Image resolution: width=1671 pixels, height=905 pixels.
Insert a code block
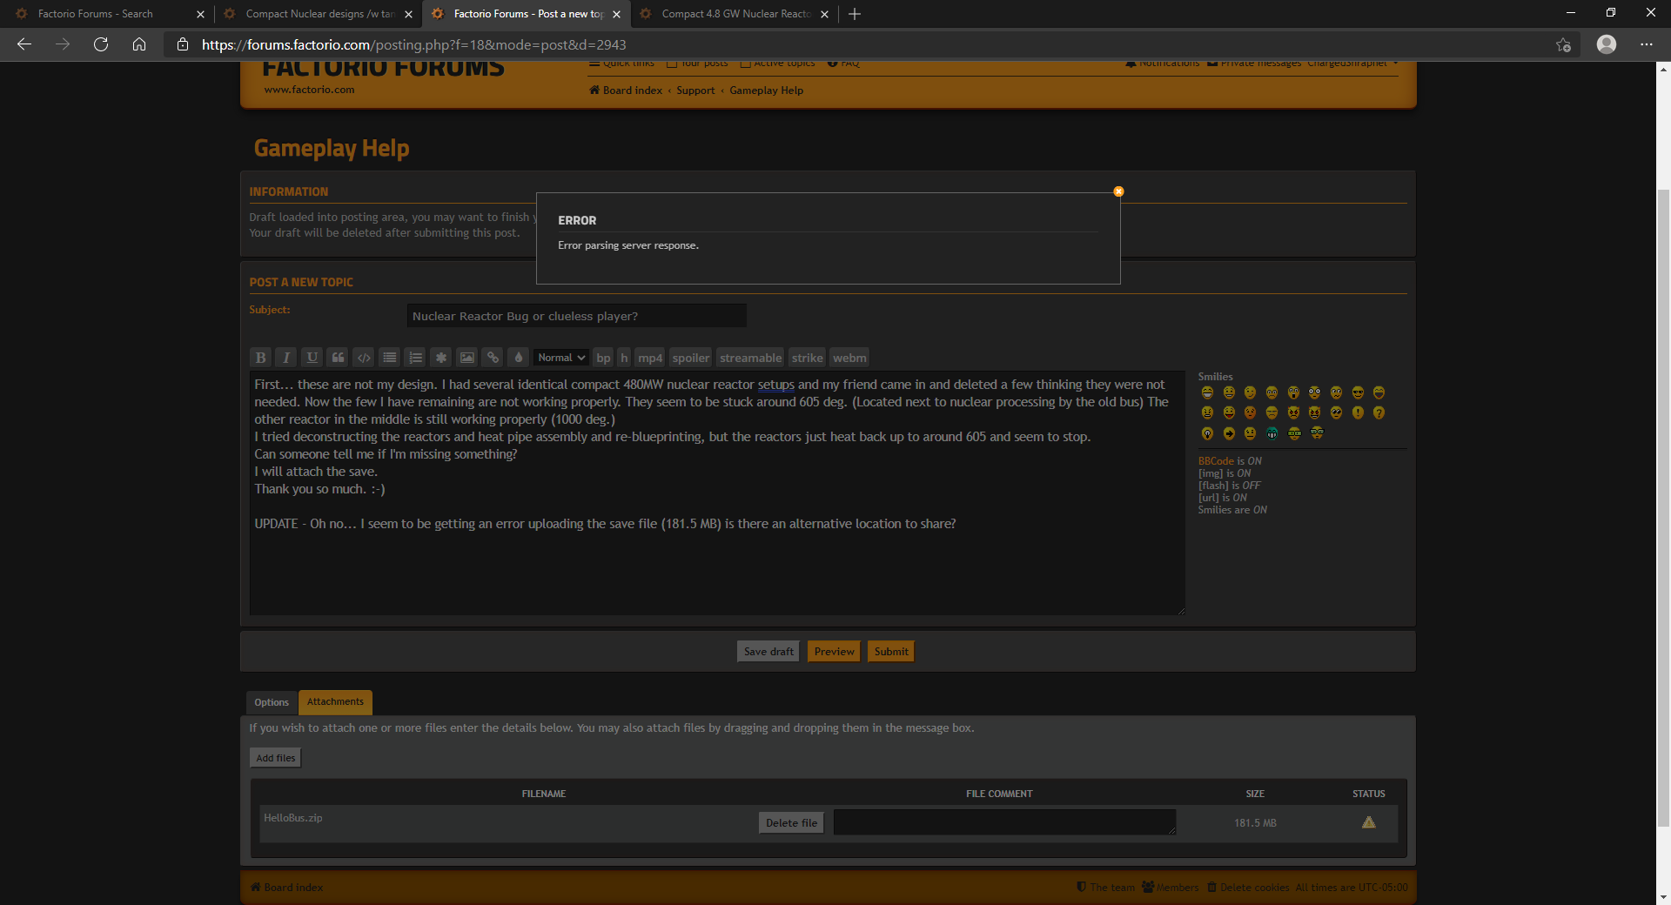pyautogui.click(x=364, y=358)
